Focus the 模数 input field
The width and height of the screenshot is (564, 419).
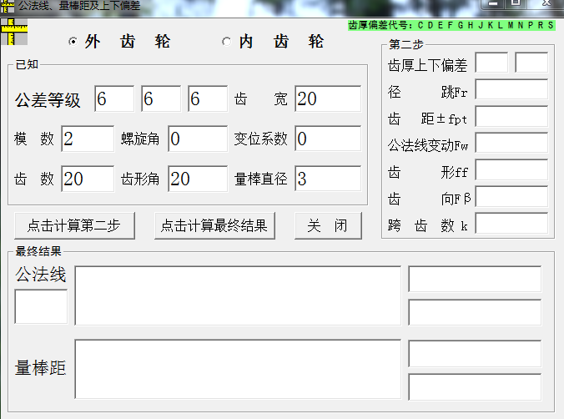click(x=88, y=139)
